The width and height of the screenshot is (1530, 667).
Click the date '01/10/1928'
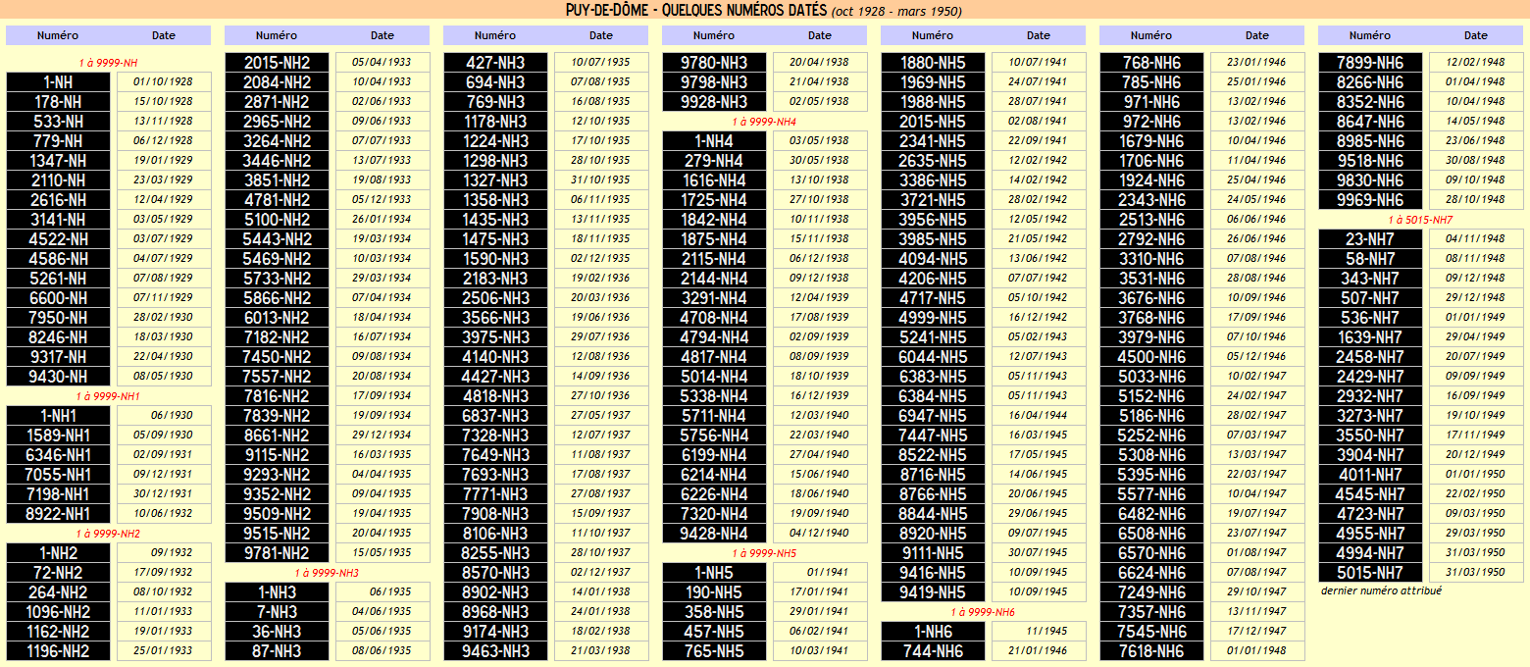point(163,82)
